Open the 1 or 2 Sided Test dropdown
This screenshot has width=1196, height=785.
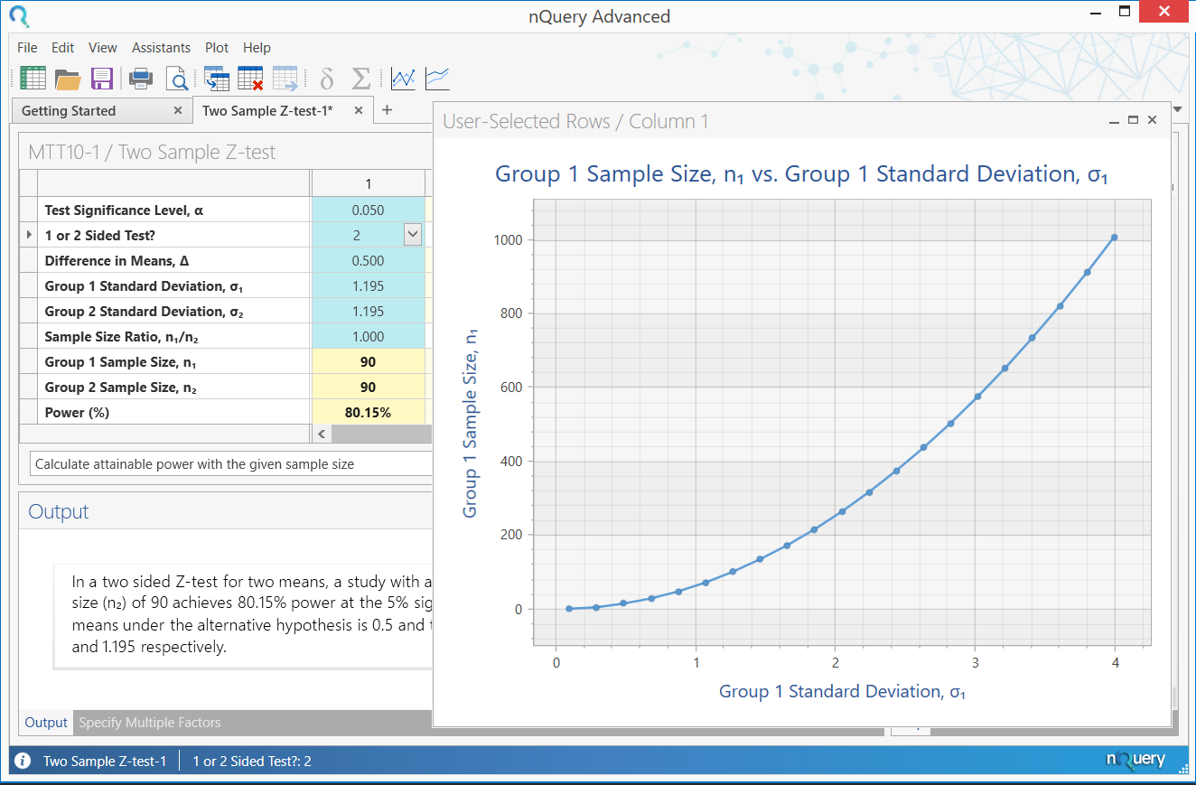coord(412,234)
